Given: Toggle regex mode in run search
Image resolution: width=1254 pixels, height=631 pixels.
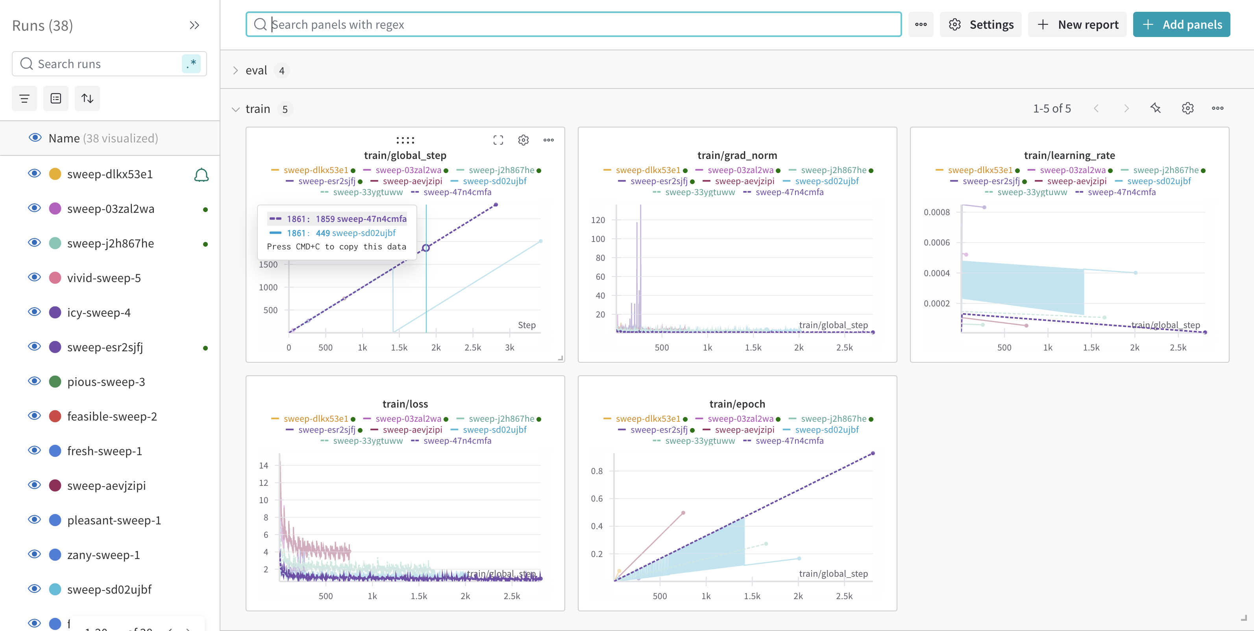Looking at the screenshot, I should click(x=191, y=64).
